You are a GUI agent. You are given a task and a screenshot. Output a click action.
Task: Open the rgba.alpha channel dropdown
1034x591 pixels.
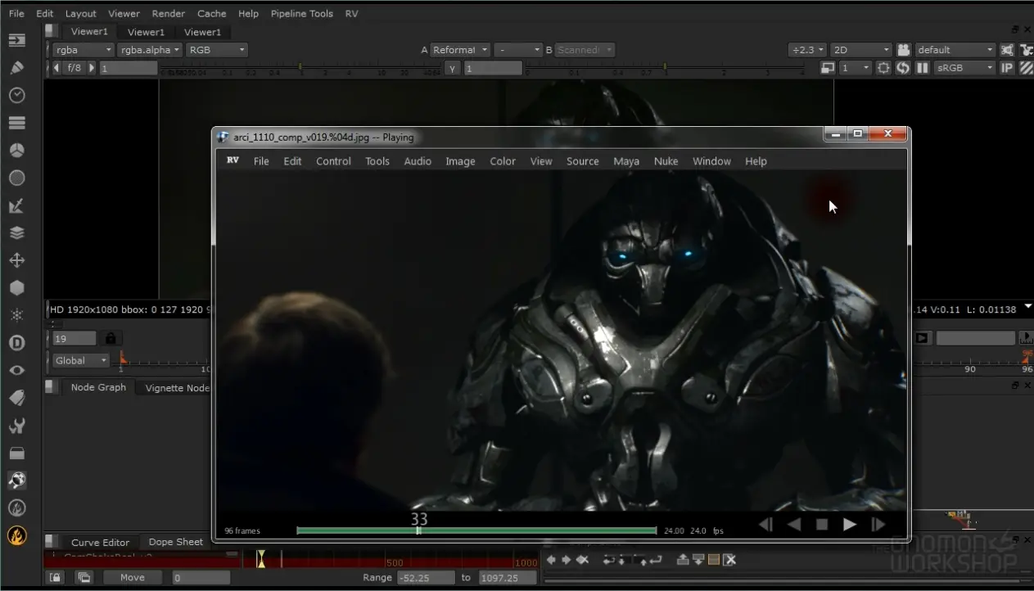(x=150, y=50)
